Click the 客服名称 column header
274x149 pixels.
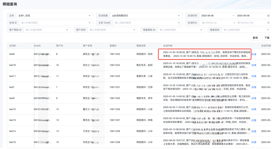click(141, 46)
